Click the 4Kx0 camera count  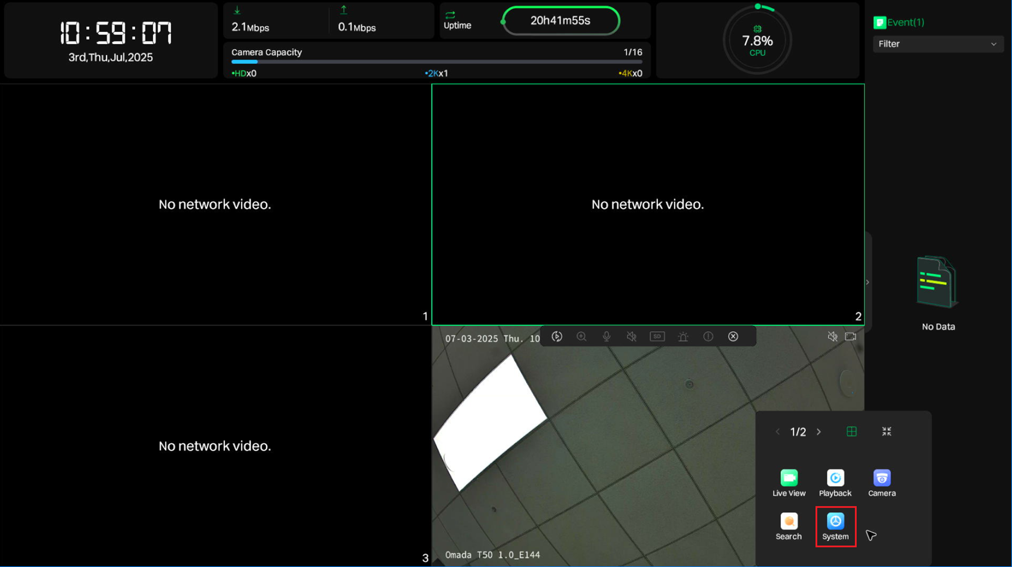(630, 73)
